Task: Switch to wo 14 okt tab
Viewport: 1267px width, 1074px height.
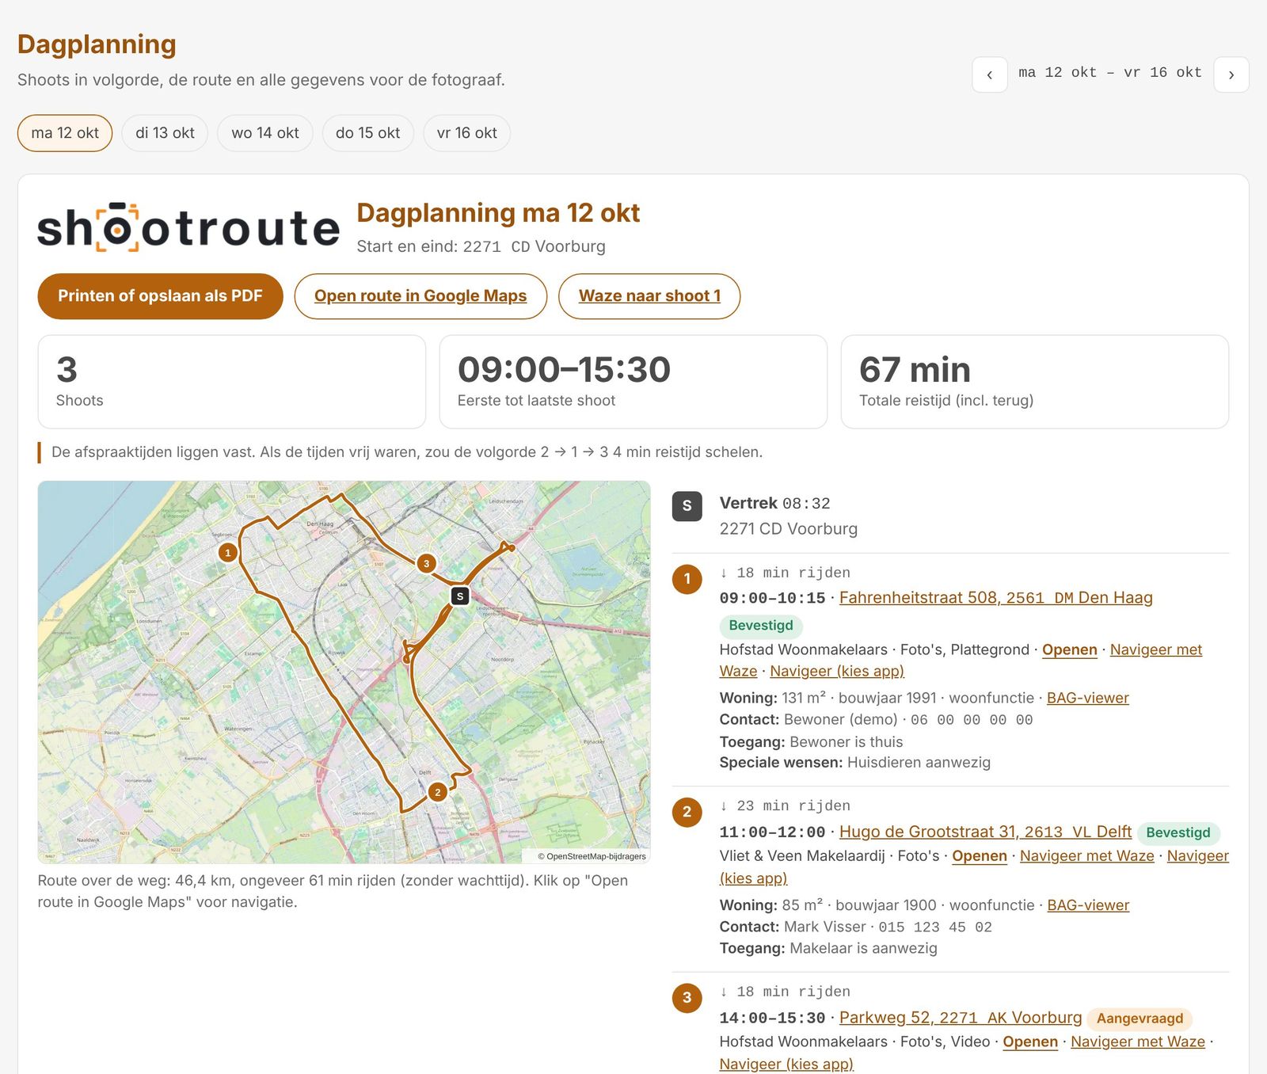Action: tap(265, 133)
